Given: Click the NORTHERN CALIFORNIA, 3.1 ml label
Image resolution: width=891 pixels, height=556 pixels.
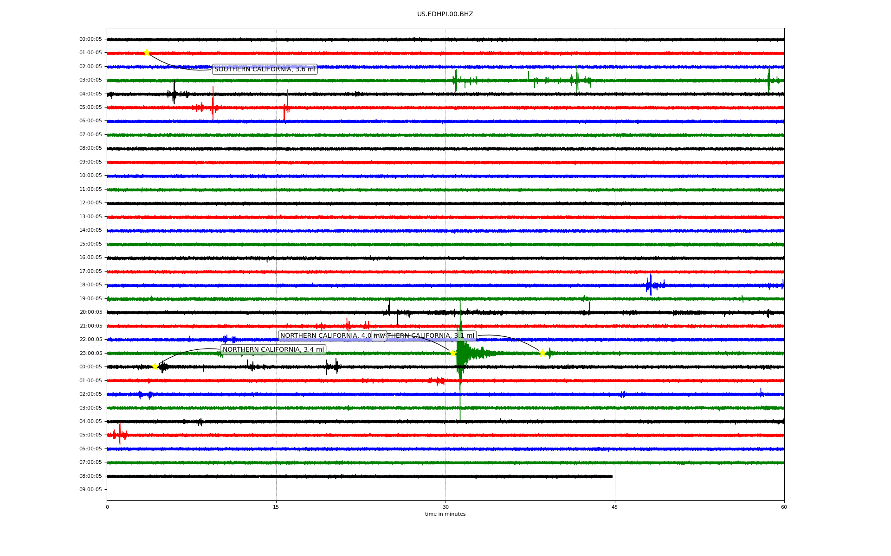Looking at the screenshot, I should [x=432, y=336].
